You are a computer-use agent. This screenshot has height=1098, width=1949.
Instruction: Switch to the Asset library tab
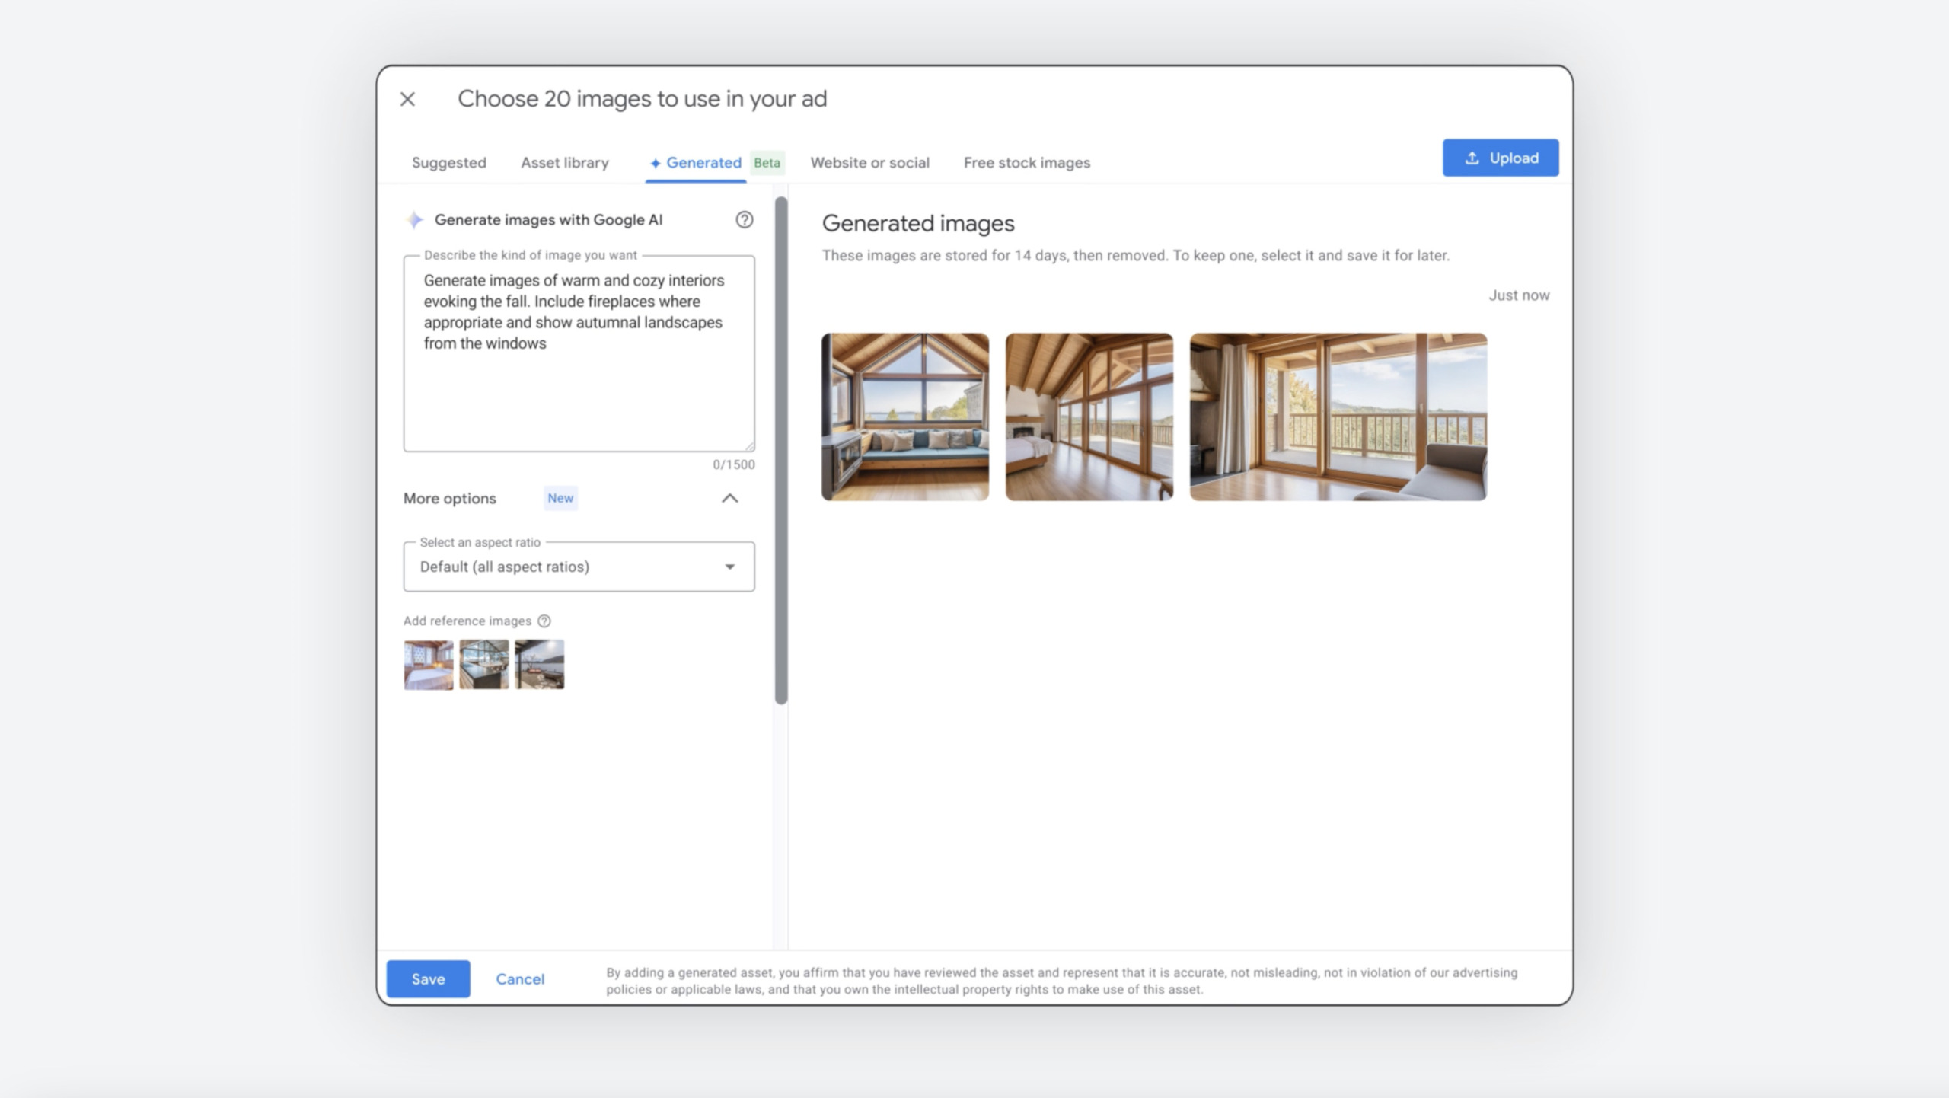(564, 162)
